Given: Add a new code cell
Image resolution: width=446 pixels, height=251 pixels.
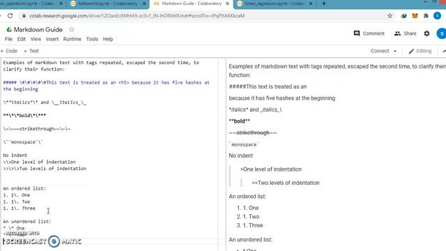Looking at the screenshot, I should point(9,51).
